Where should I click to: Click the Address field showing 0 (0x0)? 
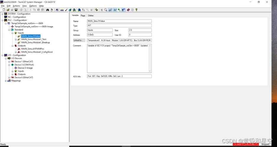(x=100, y=35)
